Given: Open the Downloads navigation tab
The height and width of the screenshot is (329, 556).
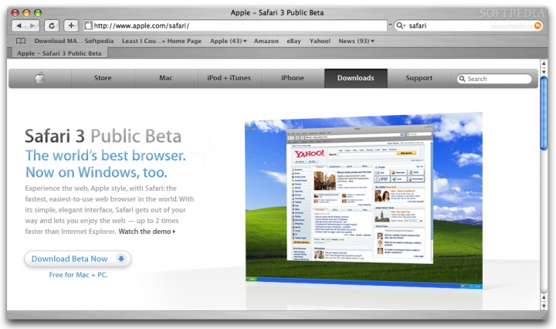Looking at the screenshot, I should [x=356, y=78].
